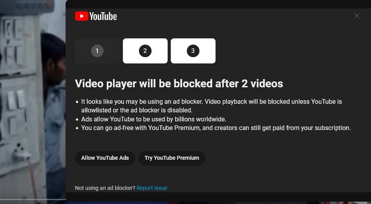Click the black number 3 circle
The image size is (371, 204).
193,51
